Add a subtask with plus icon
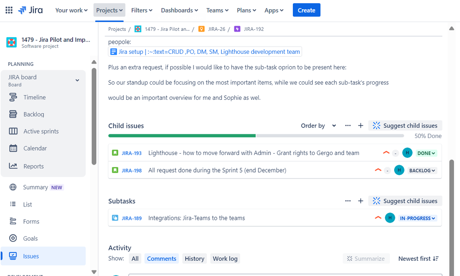 click(x=361, y=201)
